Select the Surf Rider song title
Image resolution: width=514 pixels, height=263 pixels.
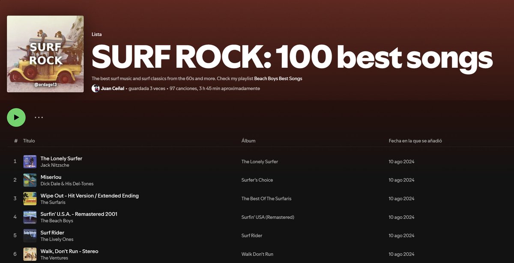(52, 233)
